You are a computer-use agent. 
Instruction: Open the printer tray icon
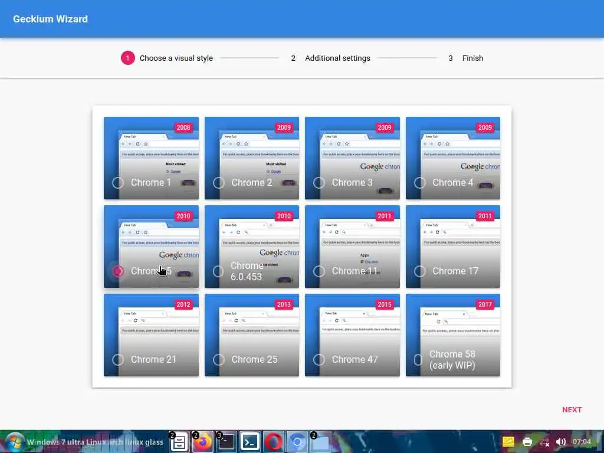click(x=527, y=442)
